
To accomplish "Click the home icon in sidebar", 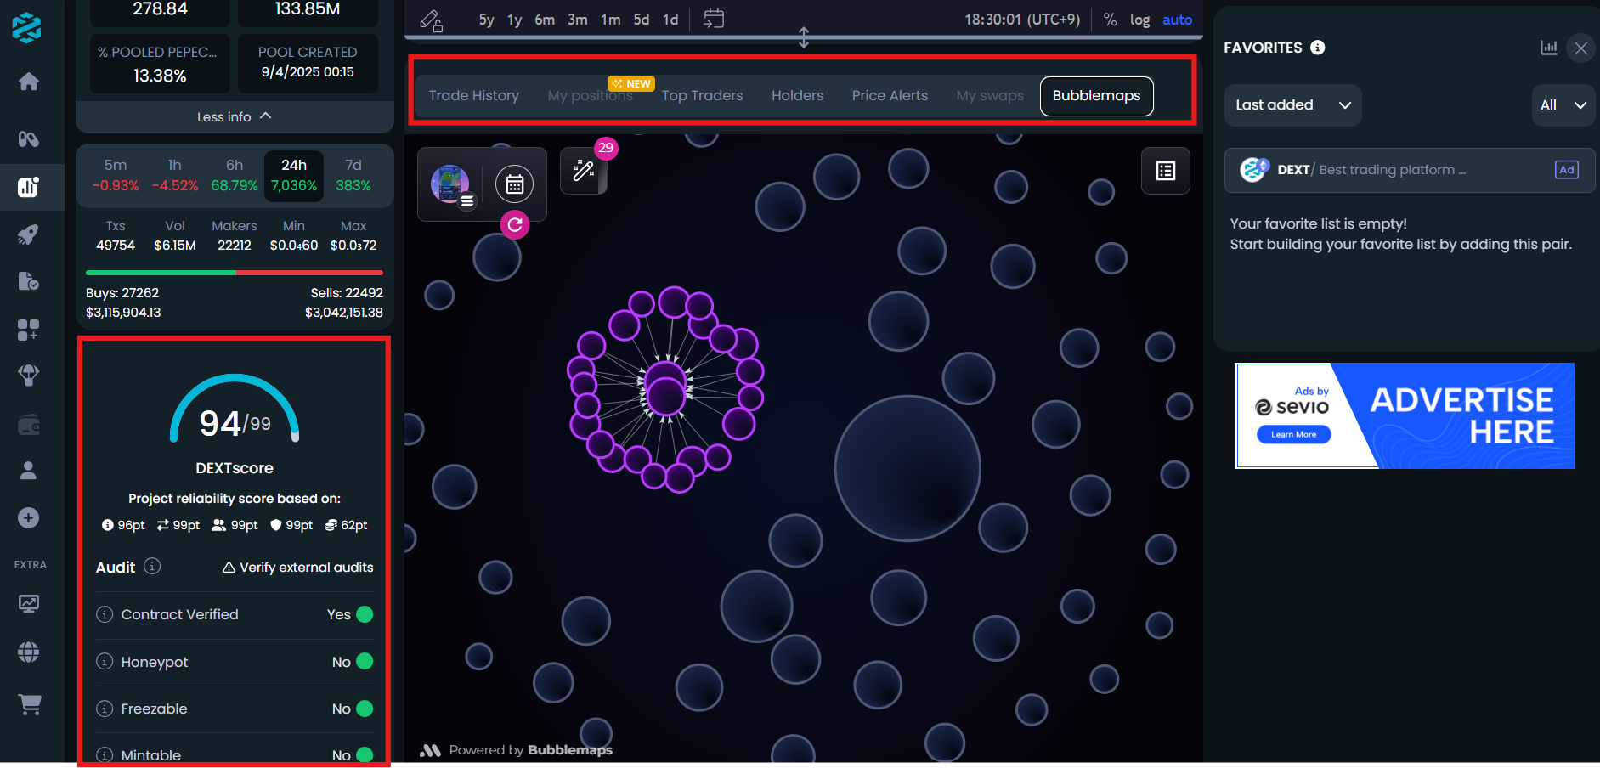I will (x=29, y=82).
